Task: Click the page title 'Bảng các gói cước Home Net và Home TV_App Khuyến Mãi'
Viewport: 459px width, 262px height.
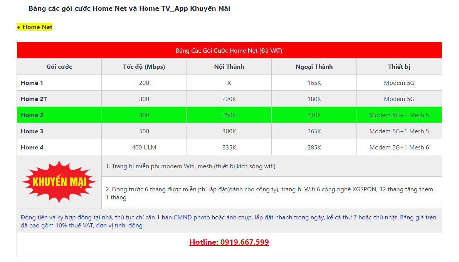Action: [x=129, y=8]
